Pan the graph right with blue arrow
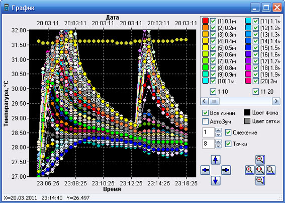285x203 pixels. [226, 170]
